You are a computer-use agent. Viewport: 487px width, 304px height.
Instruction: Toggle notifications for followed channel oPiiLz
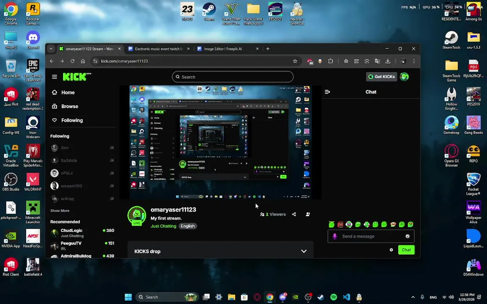112,173
